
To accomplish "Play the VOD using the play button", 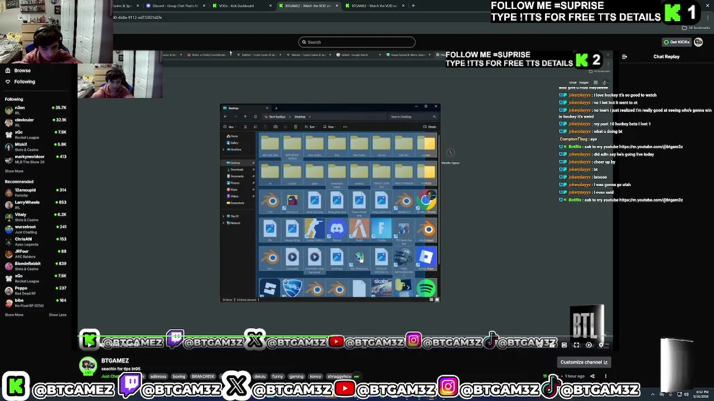I will pyautogui.click(x=90, y=344).
